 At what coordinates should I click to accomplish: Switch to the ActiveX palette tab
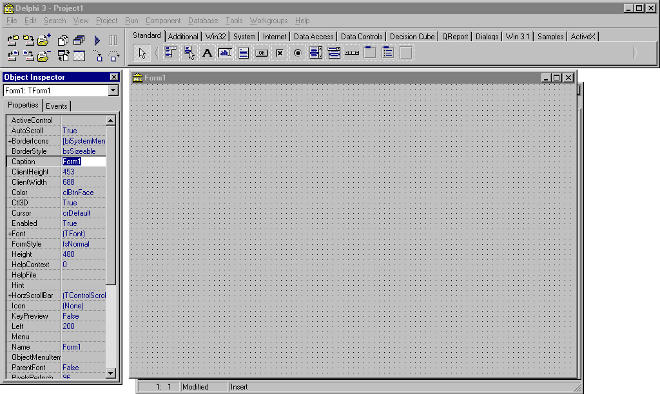point(583,37)
